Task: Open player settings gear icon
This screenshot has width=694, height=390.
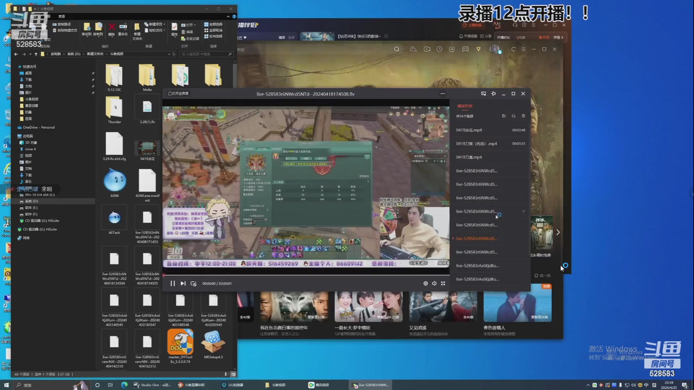Action: click(x=425, y=283)
